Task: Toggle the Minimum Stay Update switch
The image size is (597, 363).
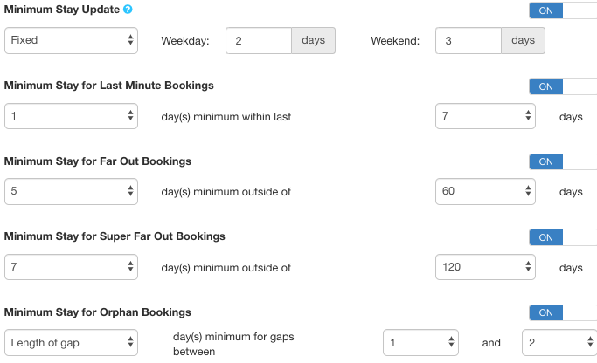Action: point(562,10)
